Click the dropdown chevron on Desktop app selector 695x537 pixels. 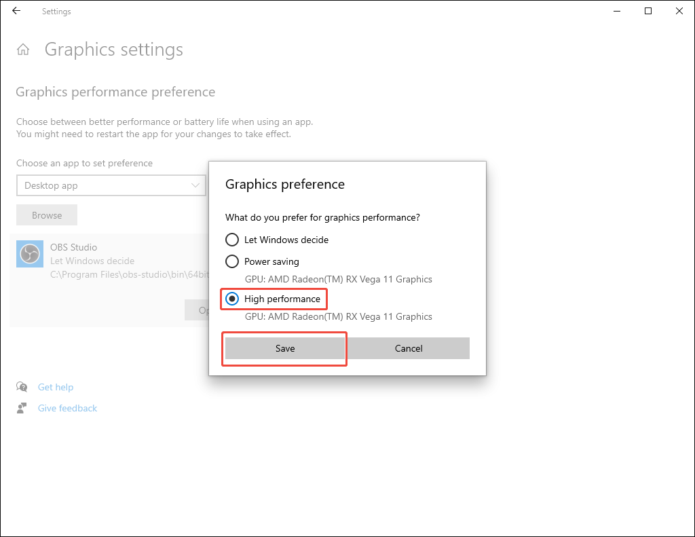195,185
